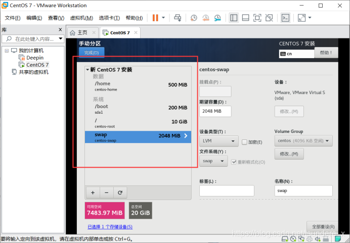Image resolution: width=350 pixels, height=243 pixels.
Task: Click the search magnifier in library box
Action: coord(9,39)
